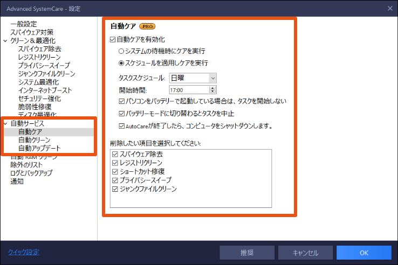Click the キャンセル button
Image resolution: width=398 pixels, height=265 pixels.
[305, 253]
